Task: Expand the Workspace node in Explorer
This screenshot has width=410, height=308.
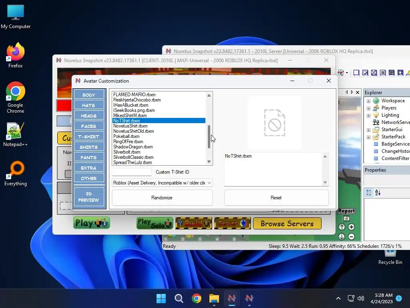Action: pyautogui.click(x=368, y=101)
